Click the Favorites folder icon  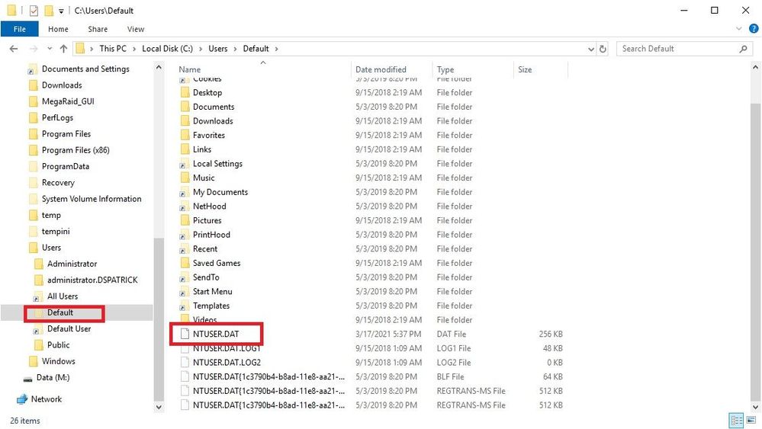click(x=185, y=135)
